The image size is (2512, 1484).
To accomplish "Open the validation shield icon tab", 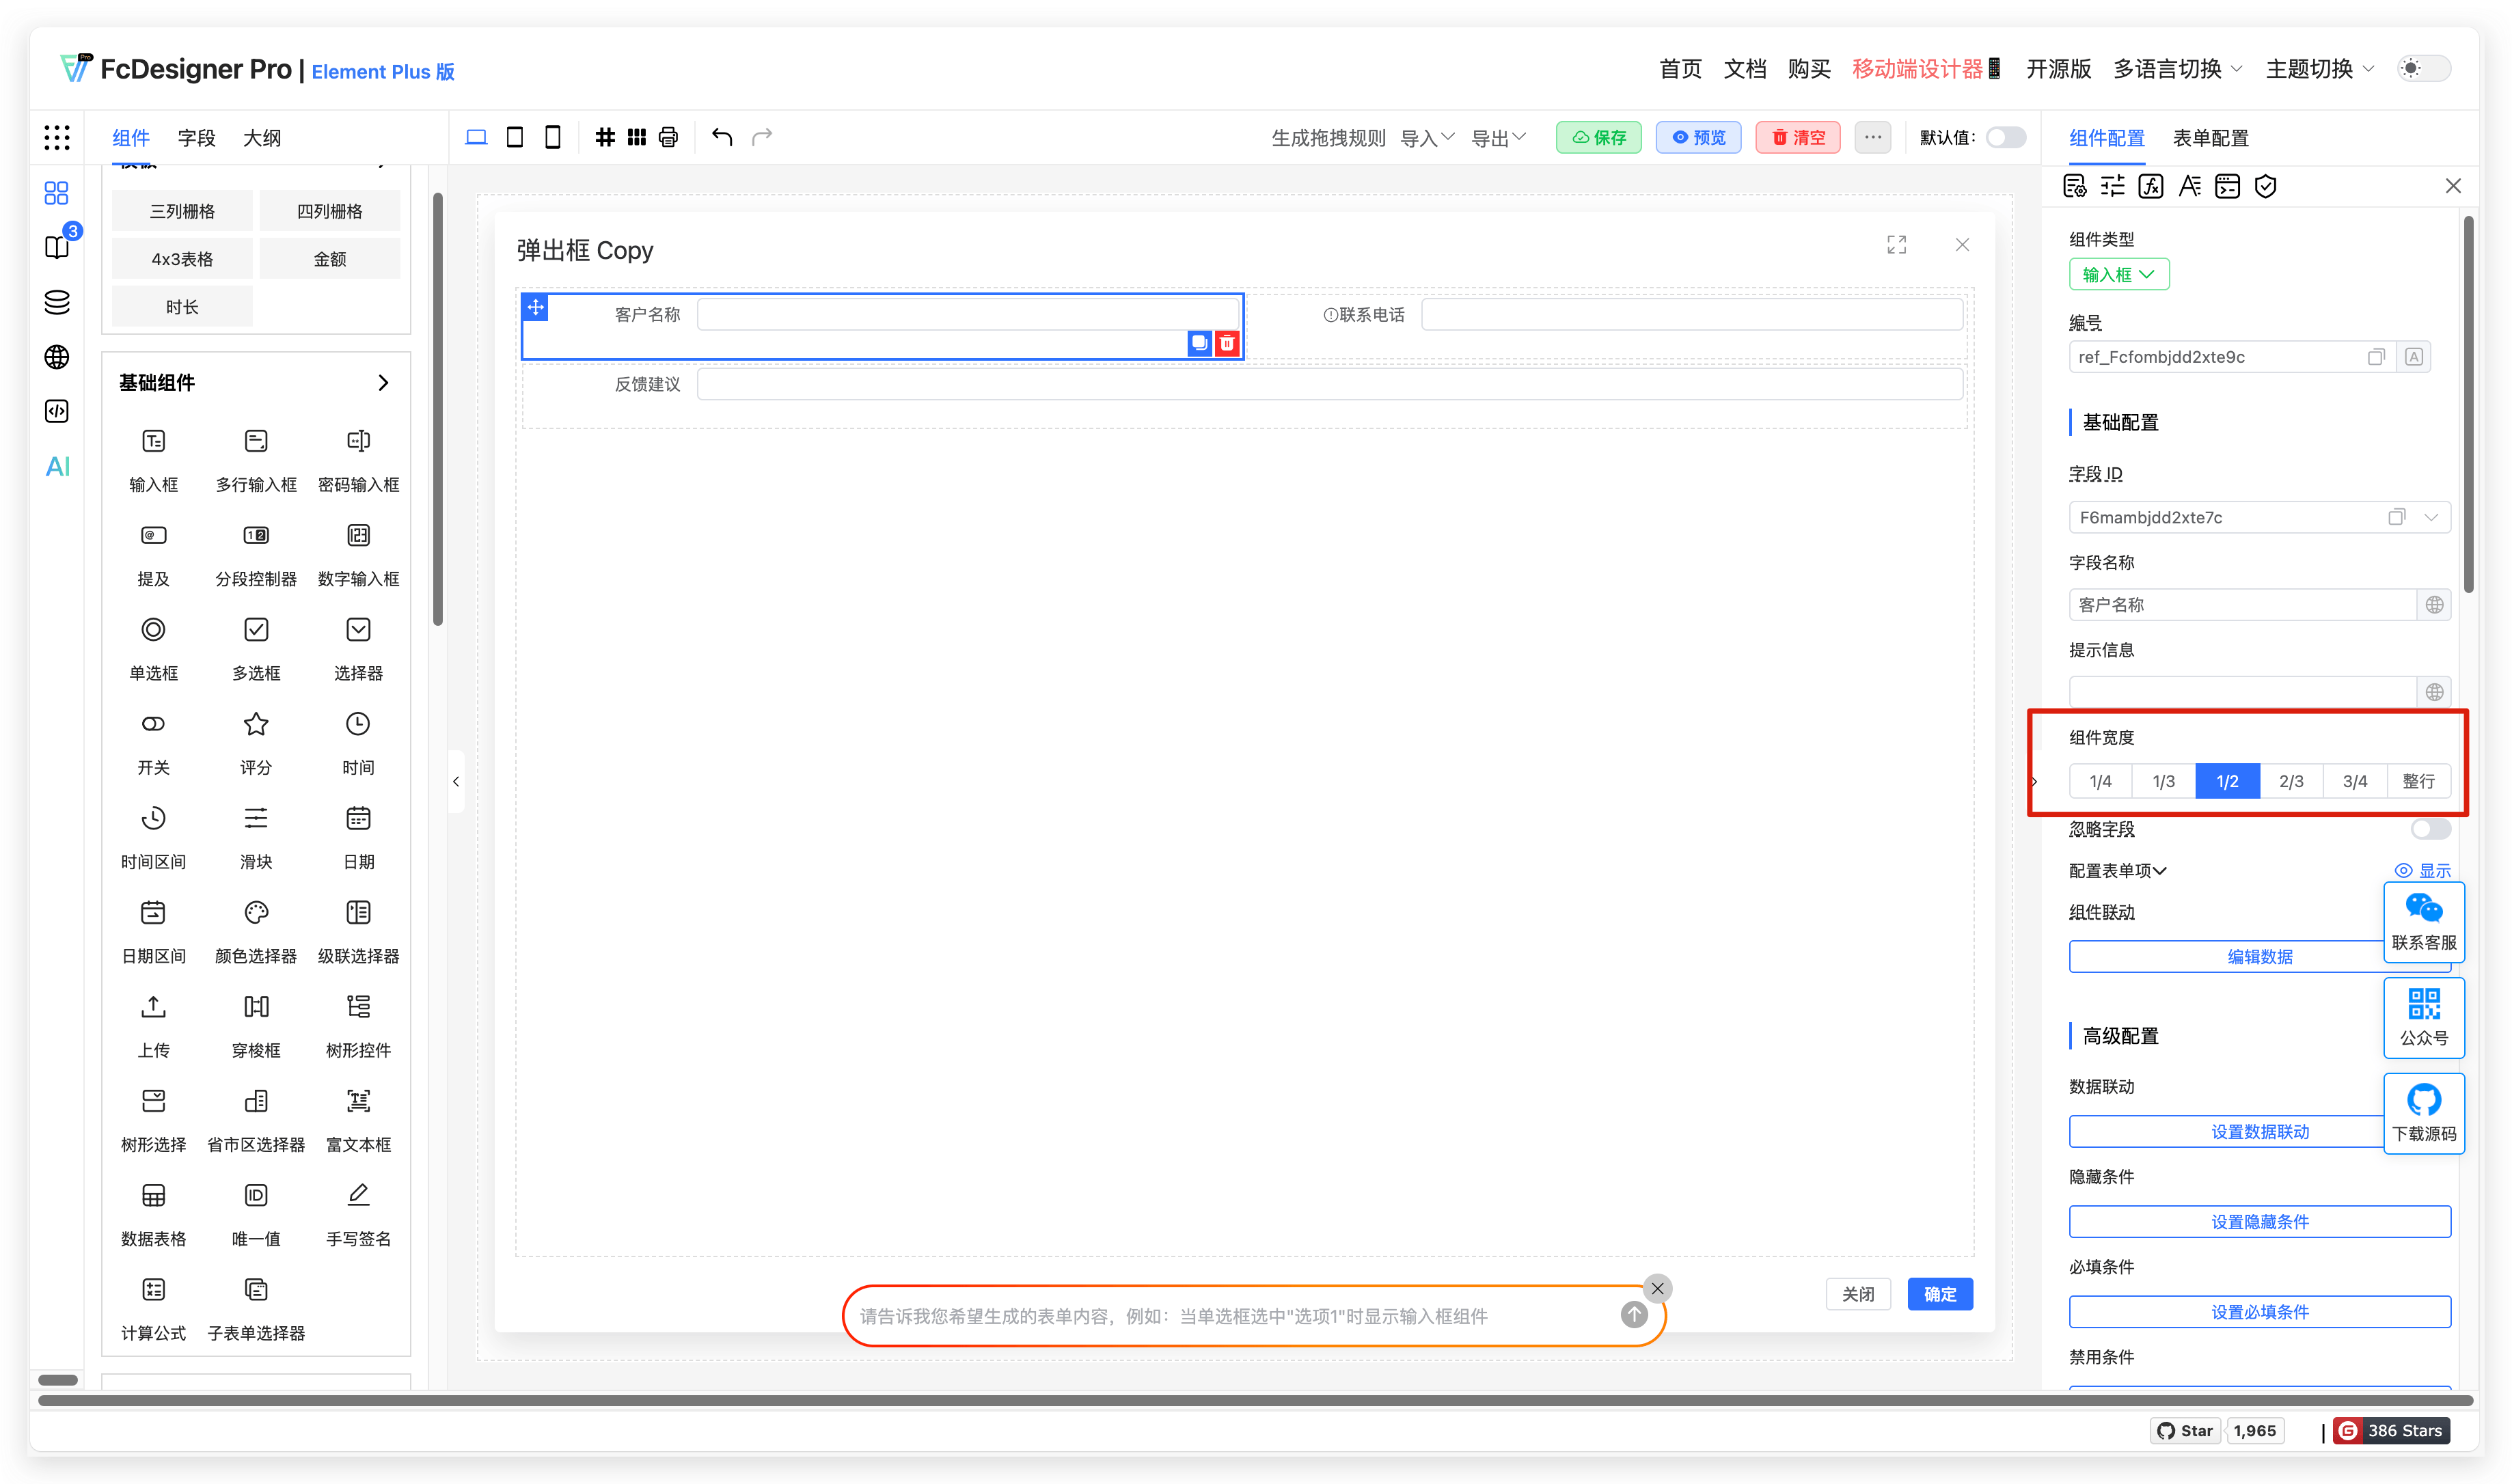I will pos(2265,187).
